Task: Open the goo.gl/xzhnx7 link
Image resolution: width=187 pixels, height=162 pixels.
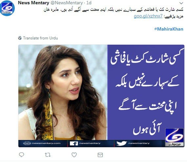Action: coord(148,16)
